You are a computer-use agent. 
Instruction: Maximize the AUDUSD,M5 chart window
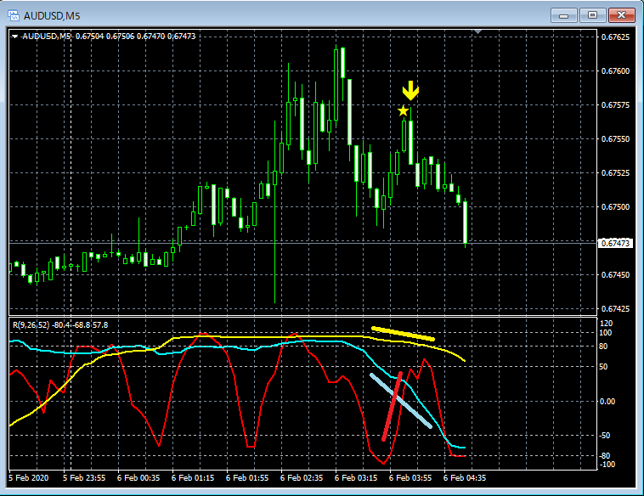(x=592, y=15)
